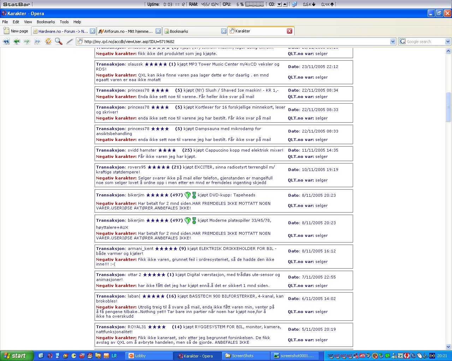Click the StatBar CD dropdown arrow

click(x=279, y=4)
